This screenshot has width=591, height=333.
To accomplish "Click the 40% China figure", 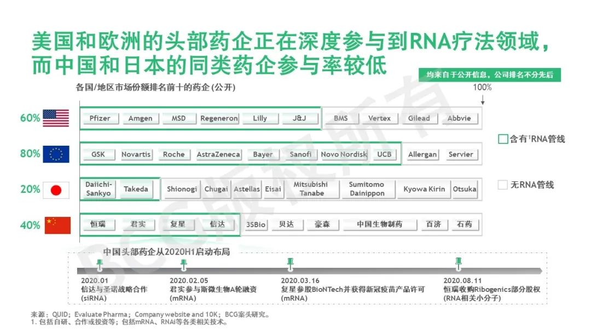I will 30,226.
